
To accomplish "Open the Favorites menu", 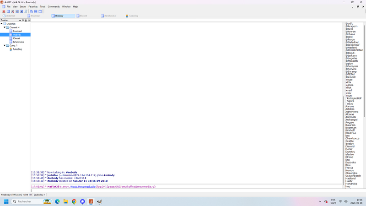I will point(33,7).
